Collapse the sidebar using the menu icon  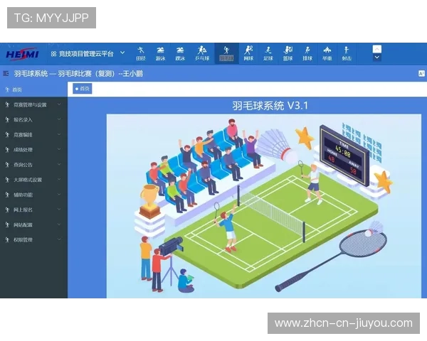tap(6, 72)
